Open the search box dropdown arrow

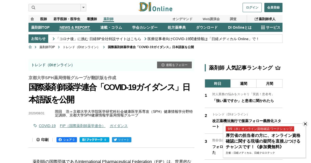click(x=83, y=8)
